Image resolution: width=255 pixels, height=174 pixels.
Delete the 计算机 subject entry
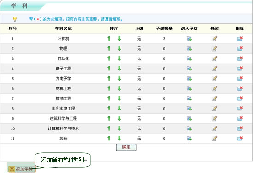[x=239, y=39]
